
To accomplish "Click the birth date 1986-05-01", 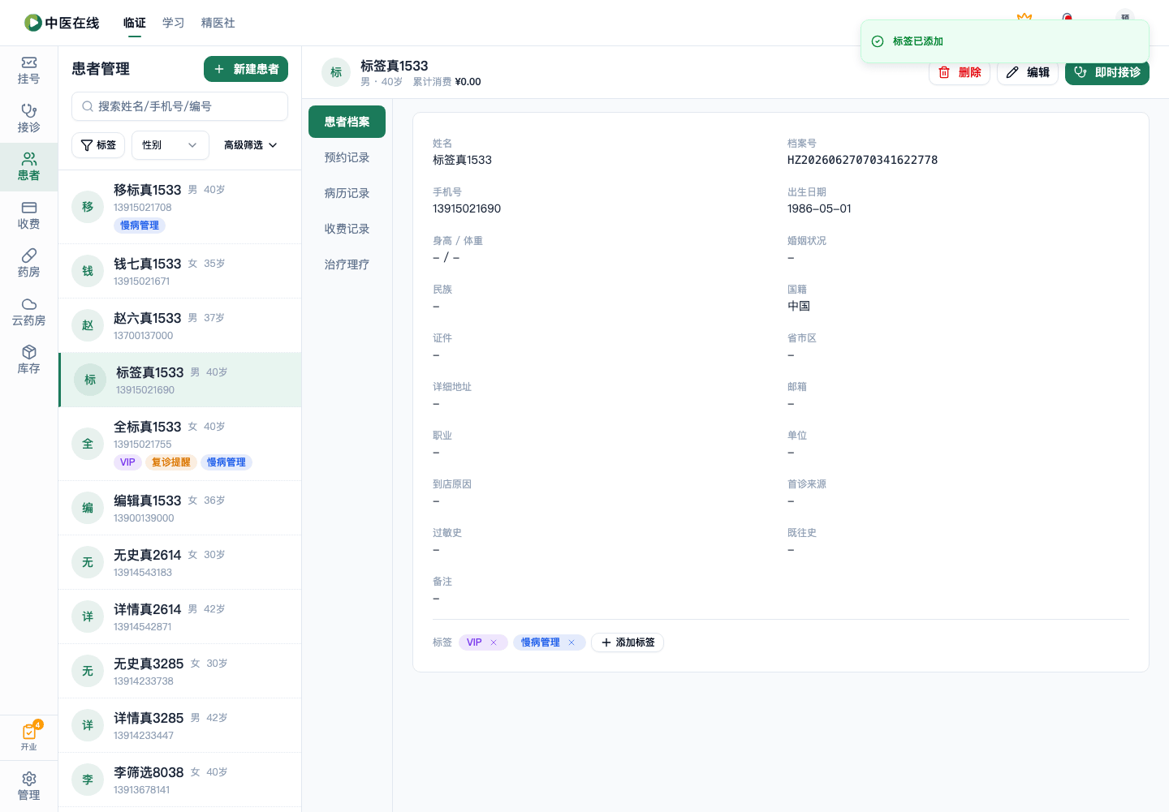I will pyautogui.click(x=819, y=208).
